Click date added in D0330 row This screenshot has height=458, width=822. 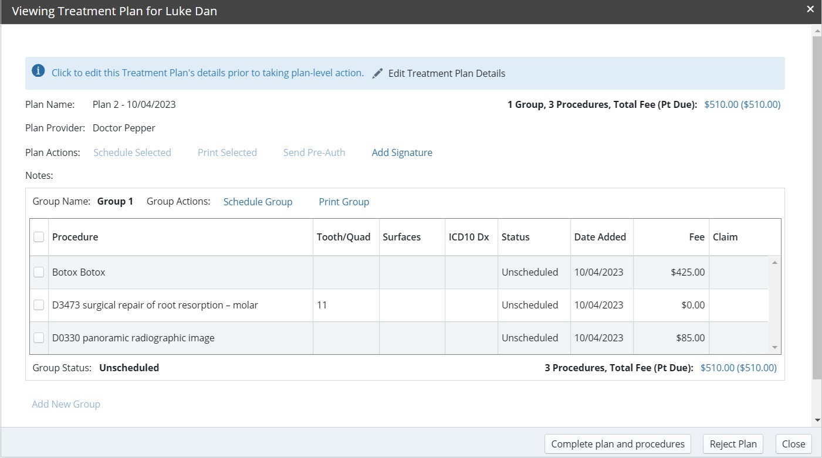pyautogui.click(x=599, y=338)
